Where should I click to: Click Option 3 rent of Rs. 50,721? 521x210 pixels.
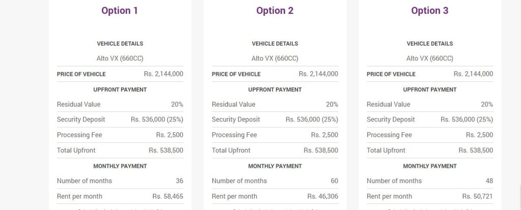click(x=478, y=196)
